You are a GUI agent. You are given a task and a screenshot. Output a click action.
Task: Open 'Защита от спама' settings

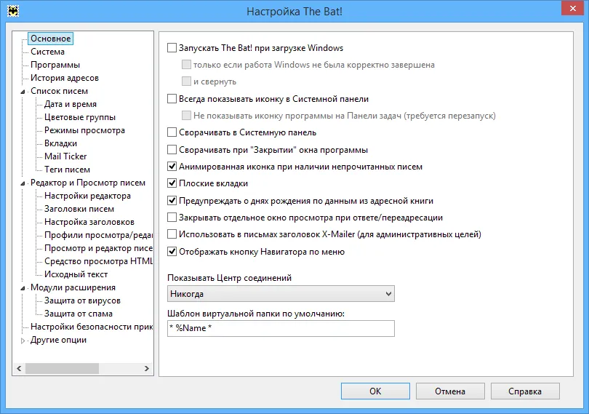click(x=79, y=314)
